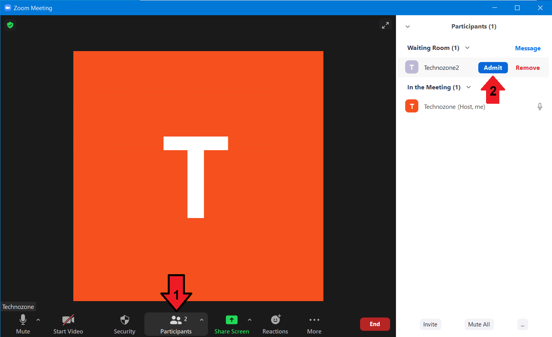Click Mute All at panel bottom
The width and height of the screenshot is (552, 337).
[x=479, y=324]
